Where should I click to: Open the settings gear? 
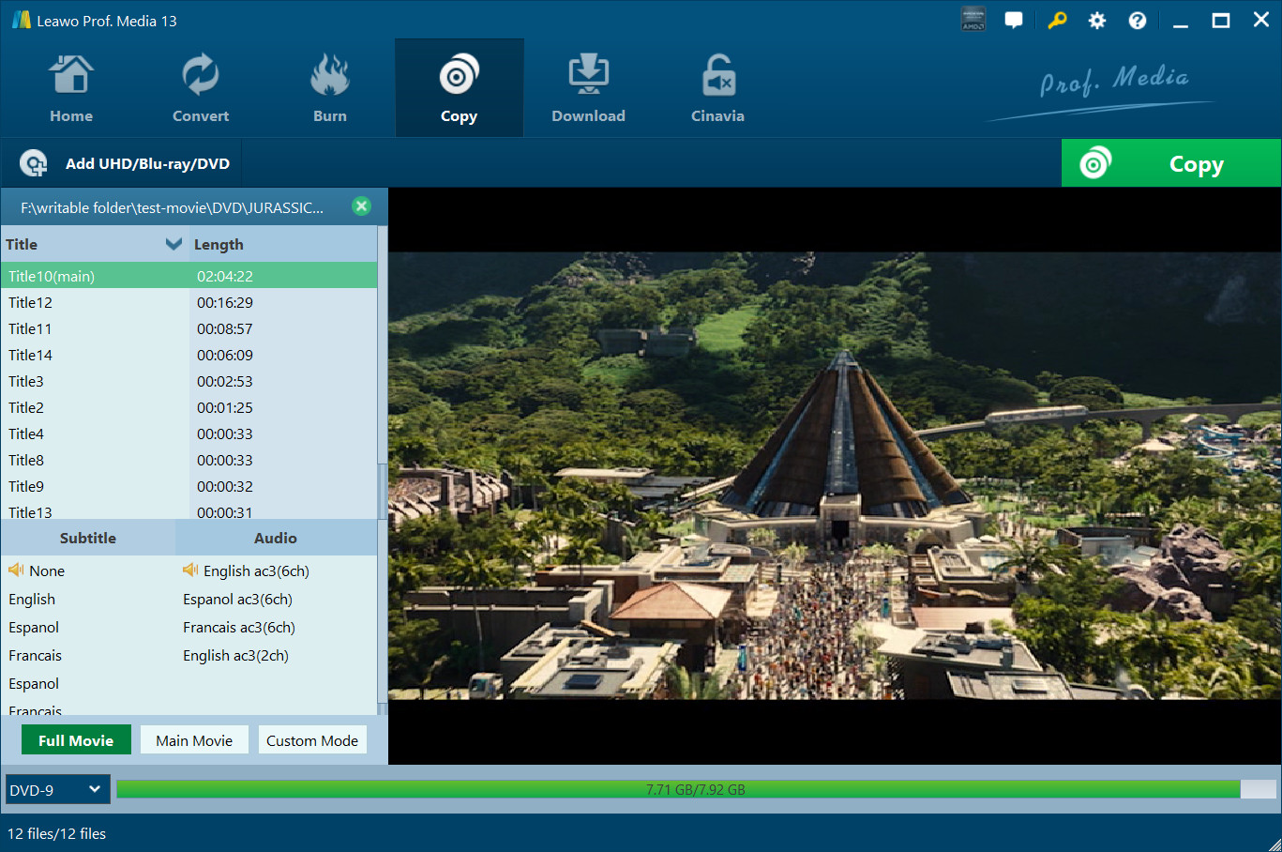[x=1097, y=20]
